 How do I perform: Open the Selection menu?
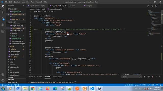click(17, 2)
